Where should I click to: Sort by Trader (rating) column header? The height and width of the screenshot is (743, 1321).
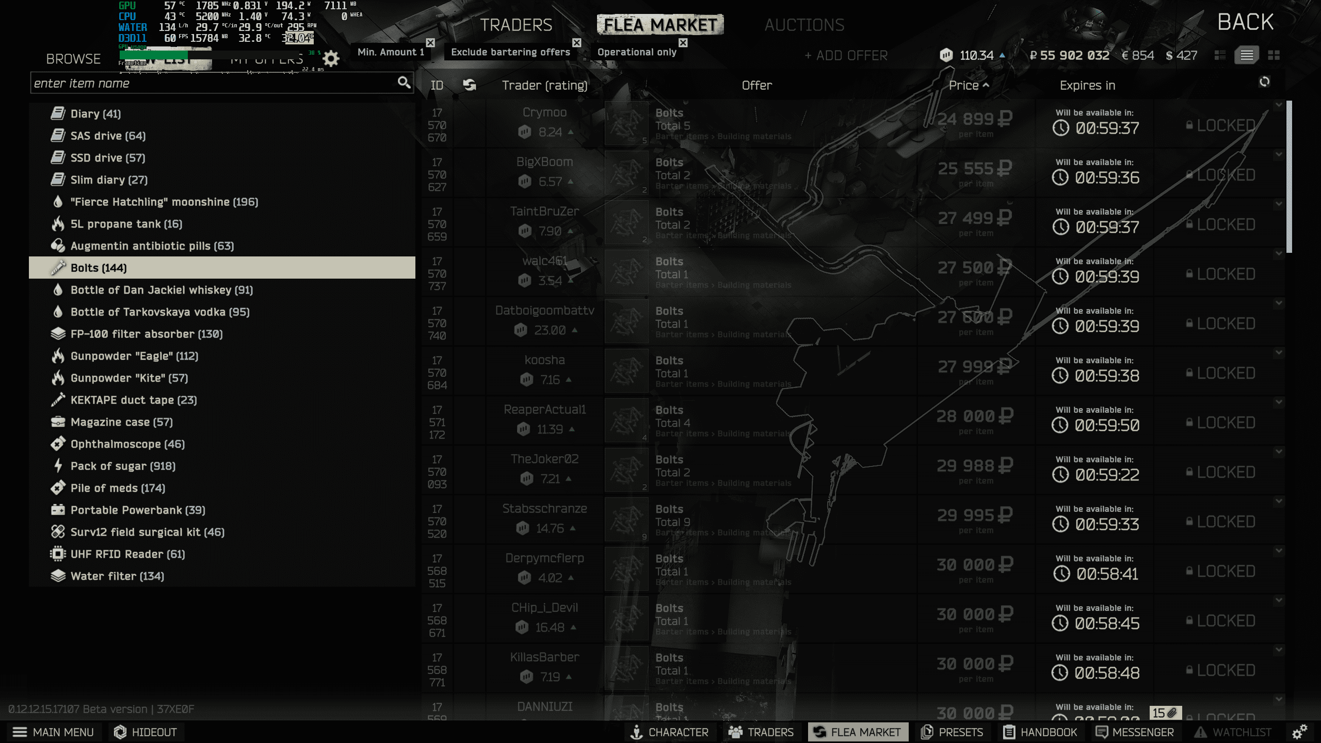[545, 85]
